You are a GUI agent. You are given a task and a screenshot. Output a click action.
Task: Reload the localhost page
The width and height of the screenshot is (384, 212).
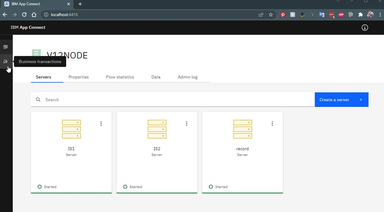[x=24, y=15]
